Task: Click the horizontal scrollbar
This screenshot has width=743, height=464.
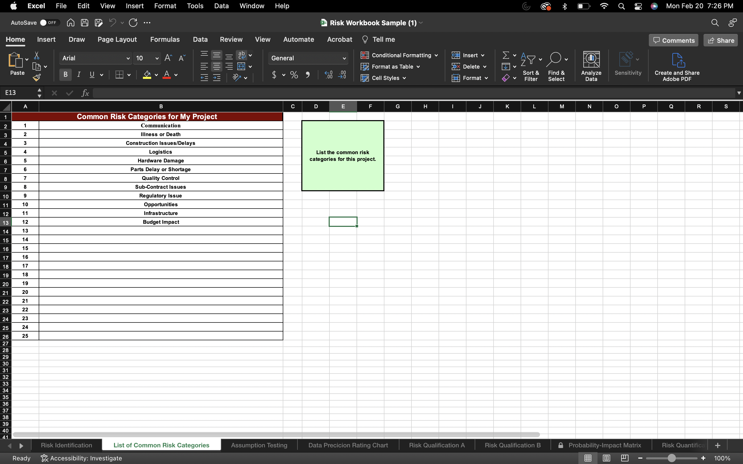Action: click(276, 435)
